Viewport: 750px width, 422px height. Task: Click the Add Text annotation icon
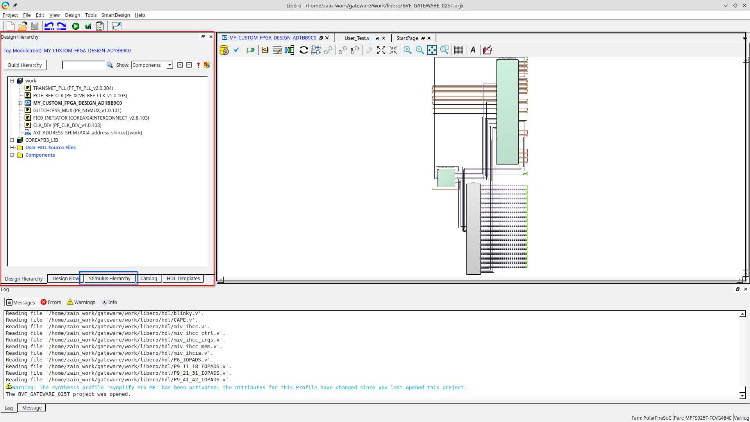(x=473, y=50)
